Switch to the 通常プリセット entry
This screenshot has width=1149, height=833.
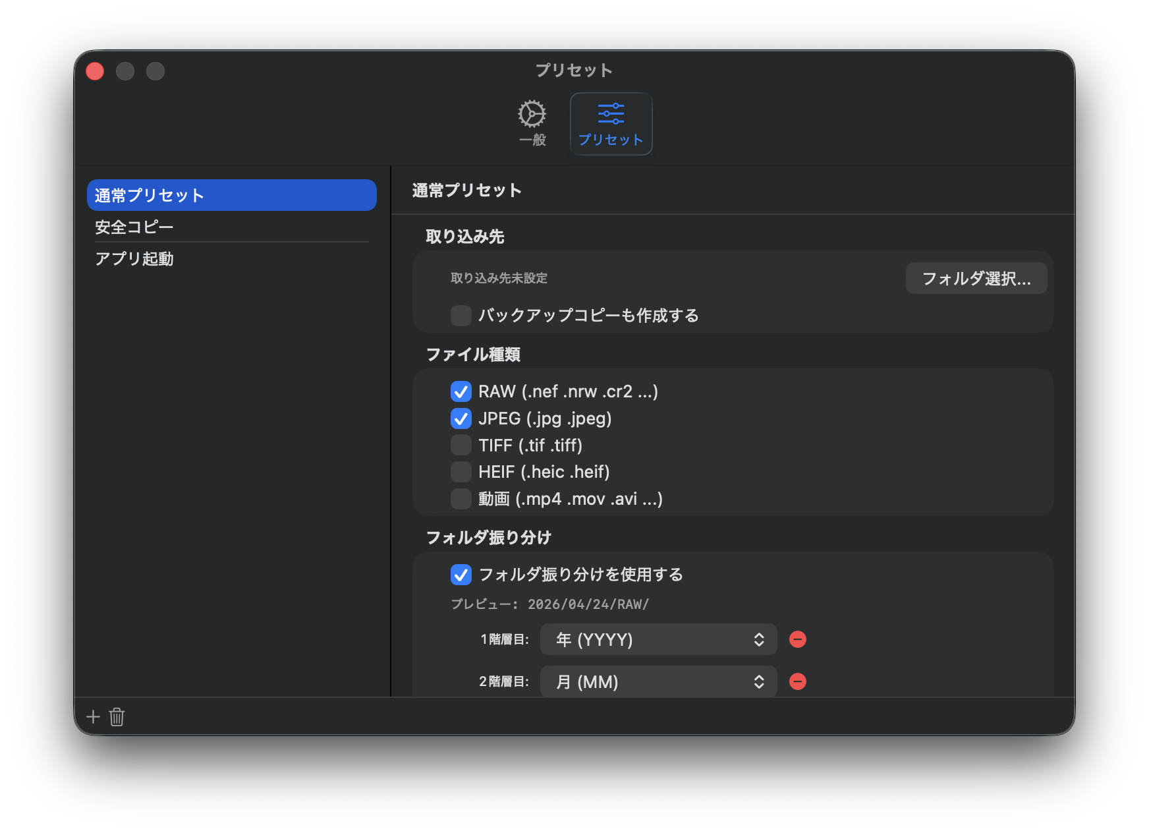pos(231,195)
